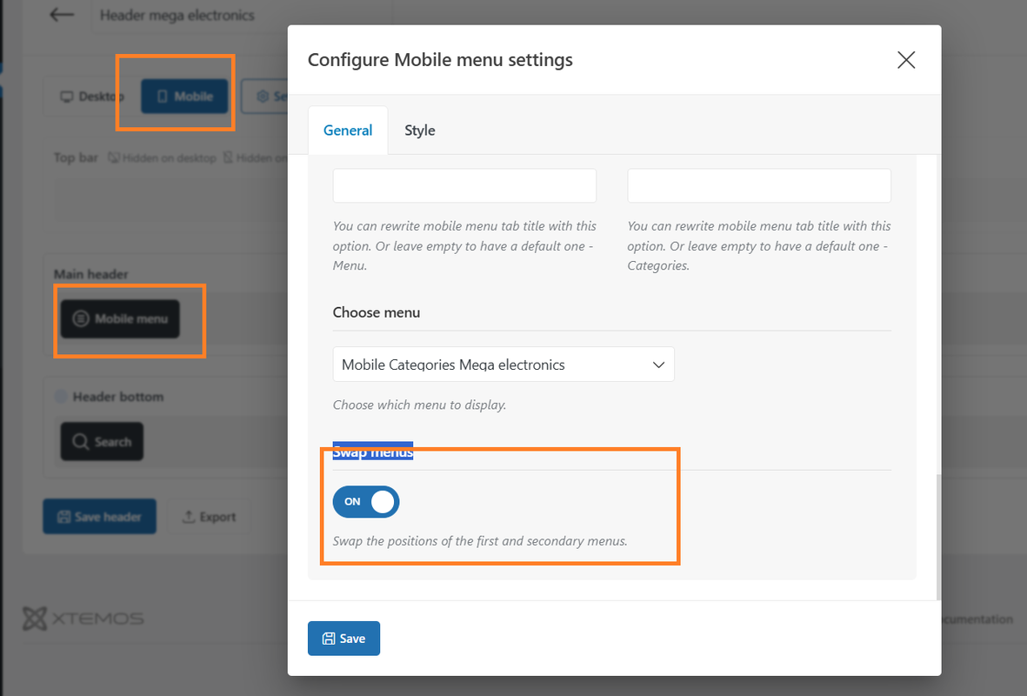This screenshot has height=696, width=1027.
Task: Open the General tab
Action: [348, 130]
